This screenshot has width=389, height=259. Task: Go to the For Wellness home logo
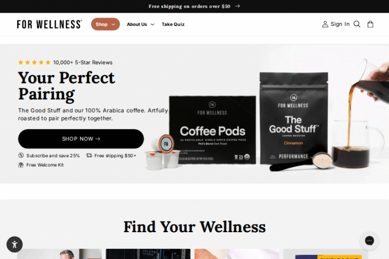tap(49, 24)
